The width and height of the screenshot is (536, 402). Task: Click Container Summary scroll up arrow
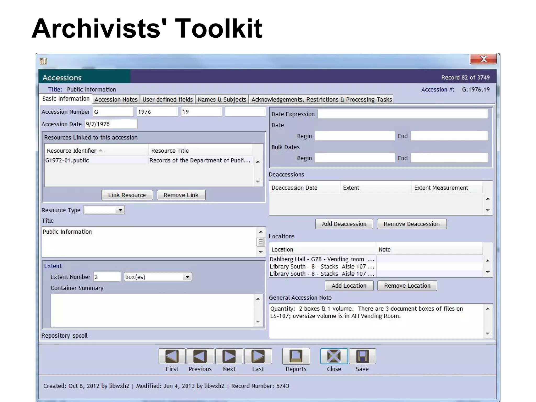point(258,299)
